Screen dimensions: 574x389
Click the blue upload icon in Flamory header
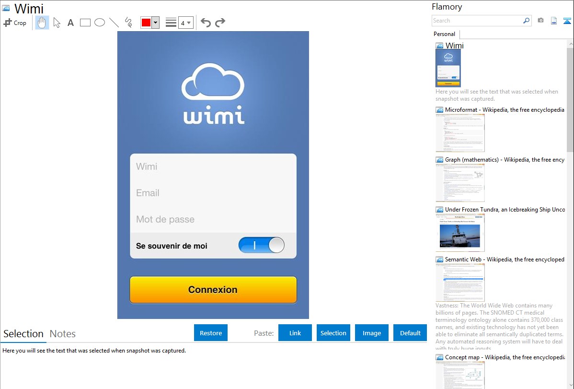pos(567,21)
